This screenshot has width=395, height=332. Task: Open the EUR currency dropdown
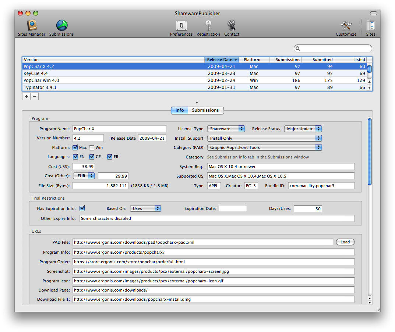(x=84, y=176)
